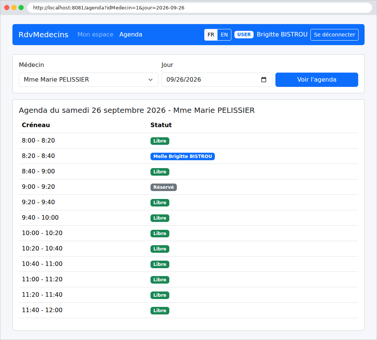Click the agenda heading for samedi 26 septembre
The image size is (377, 340).
137,110
